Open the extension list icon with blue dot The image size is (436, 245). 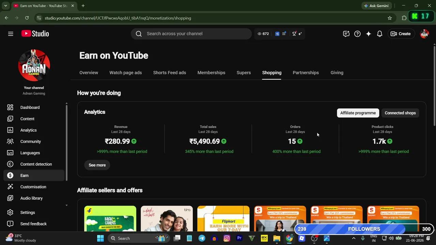pyautogui.click(x=284, y=34)
